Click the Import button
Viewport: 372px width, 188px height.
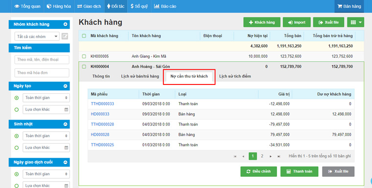point(297,22)
